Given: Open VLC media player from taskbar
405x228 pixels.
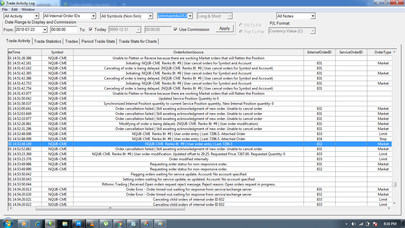Looking at the screenshot, I should point(92,224).
